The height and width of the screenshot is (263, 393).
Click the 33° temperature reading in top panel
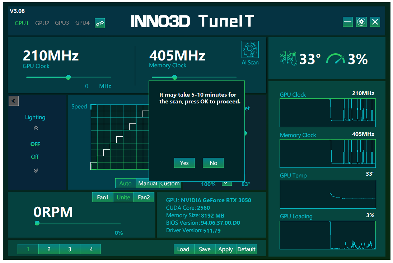coord(310,59)
